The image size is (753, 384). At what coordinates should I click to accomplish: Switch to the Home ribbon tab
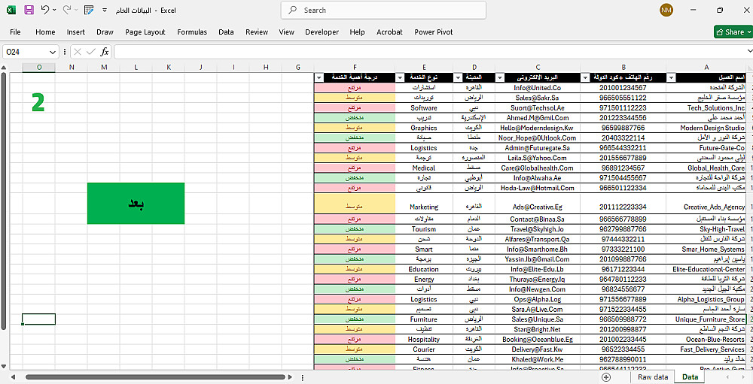[x=45, y=32]
